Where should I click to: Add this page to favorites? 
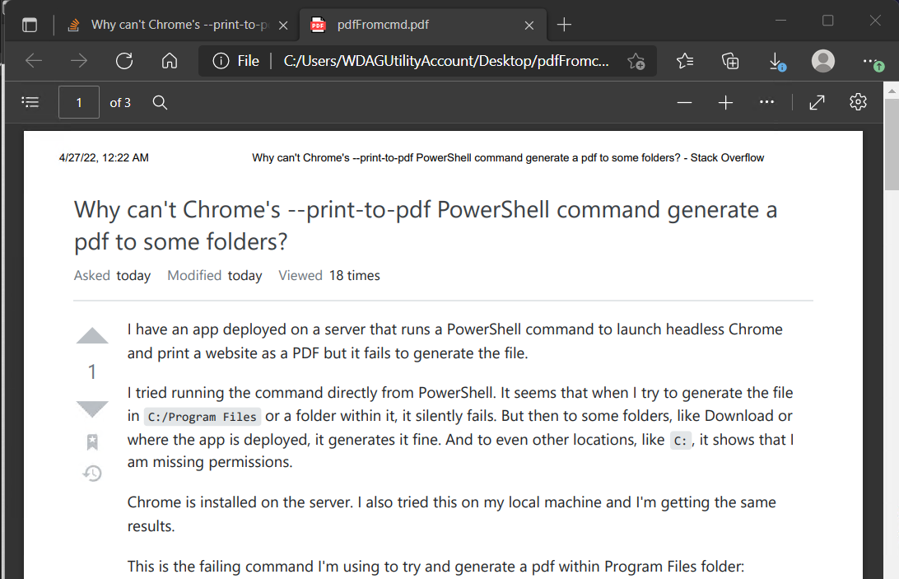point(636,61)
